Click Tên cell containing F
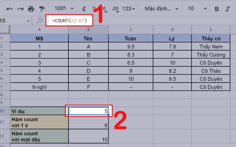Image resolution: width=236 pixels, height=147 pixels. pyautogui.click(x=88, y=87)
